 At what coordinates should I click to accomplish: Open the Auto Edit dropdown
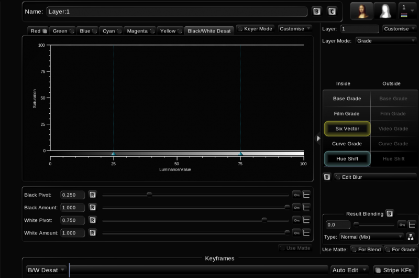point(348,270)
